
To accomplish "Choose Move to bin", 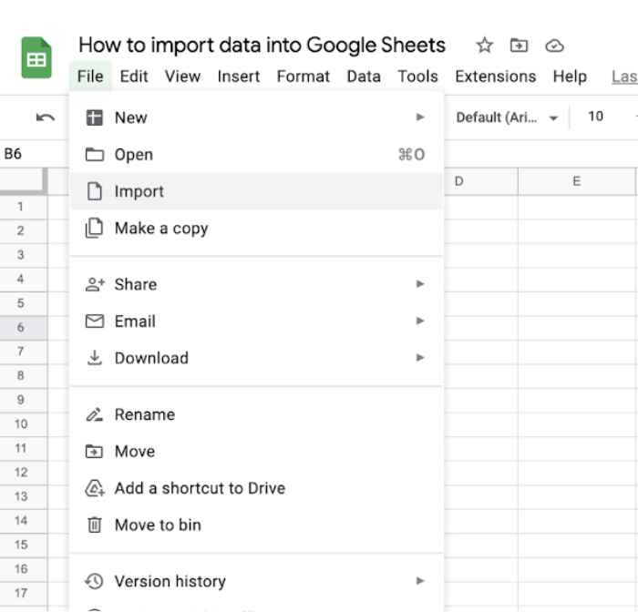I will click(x=256, y=525).
